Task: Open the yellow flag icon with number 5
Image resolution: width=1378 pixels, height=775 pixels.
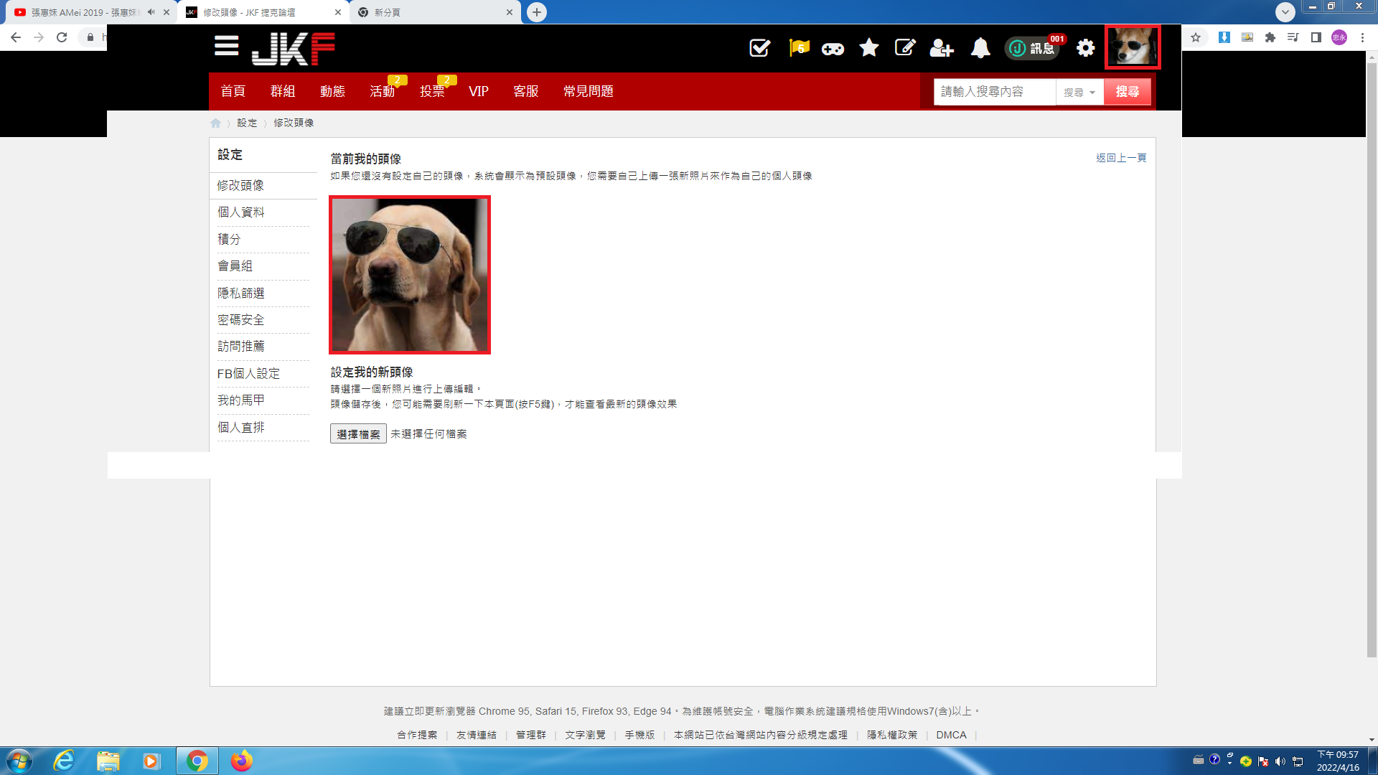Action: pos(799,48)
